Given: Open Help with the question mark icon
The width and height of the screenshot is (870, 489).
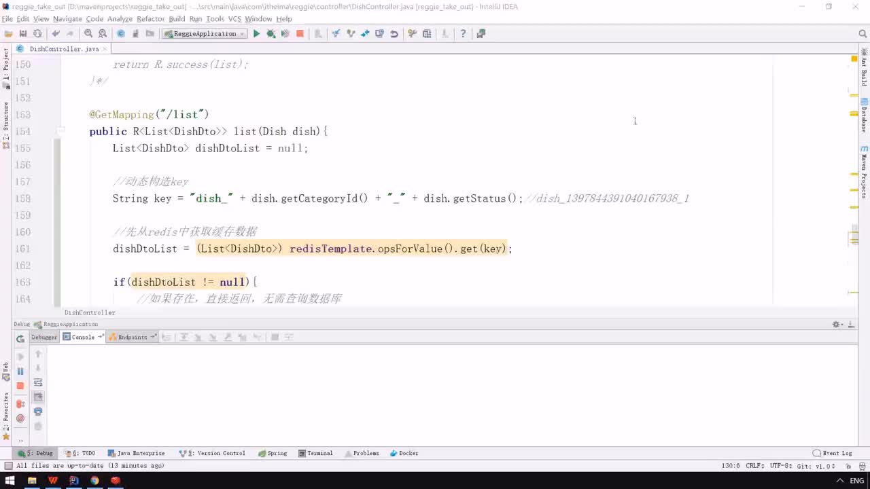Looking at the screenshot, I should coord(463,33).
